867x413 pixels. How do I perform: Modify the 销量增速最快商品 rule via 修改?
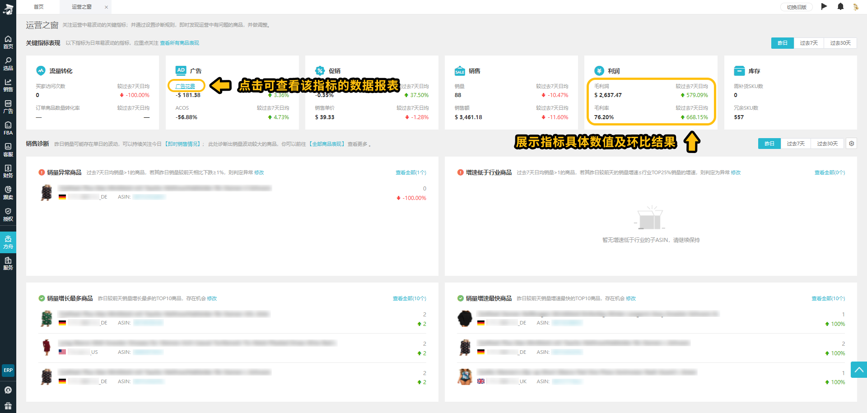pos(631,298)
